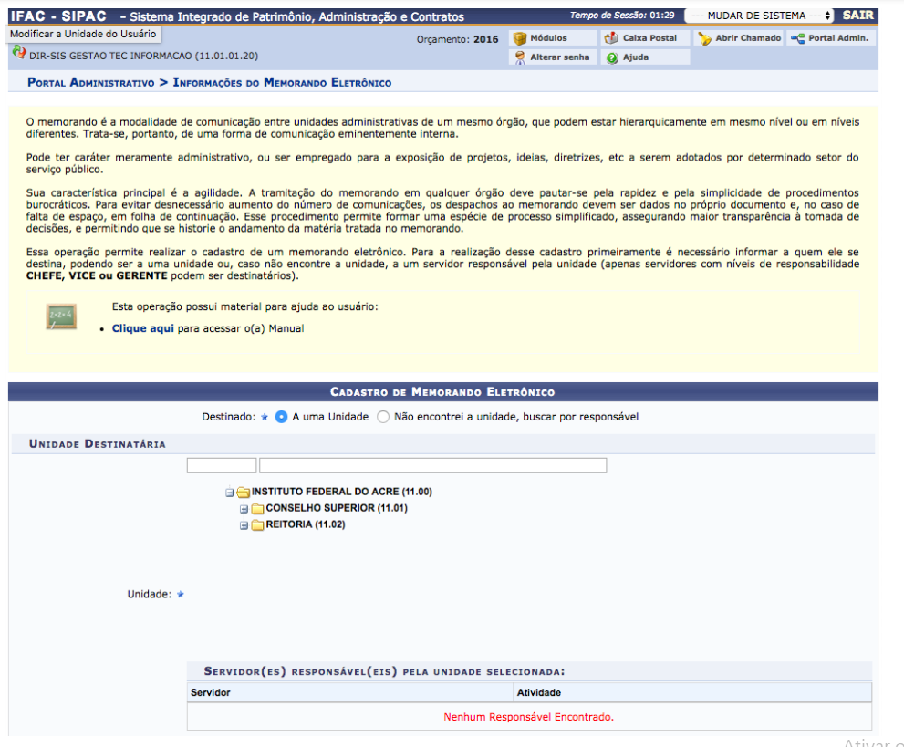
Task: Select 'Não encontrei a unidade' radio option
Action: point(383,417)
